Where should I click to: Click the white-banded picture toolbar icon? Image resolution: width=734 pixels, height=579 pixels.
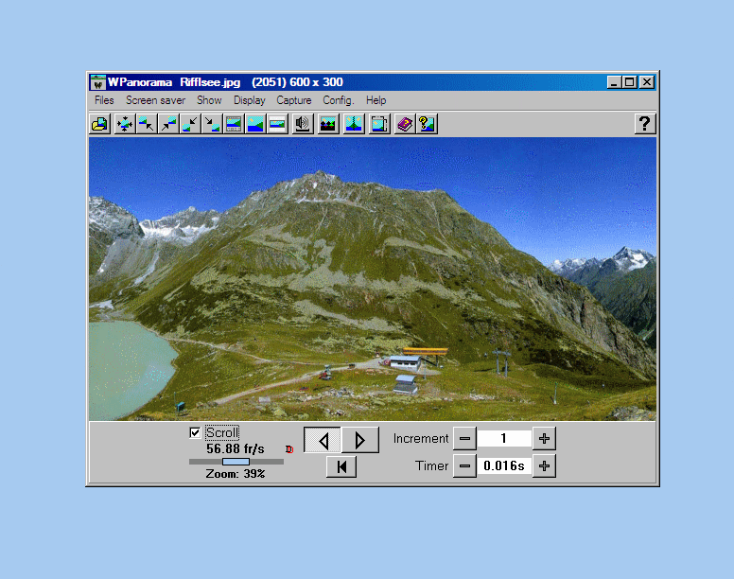click(x=277, y=124)
